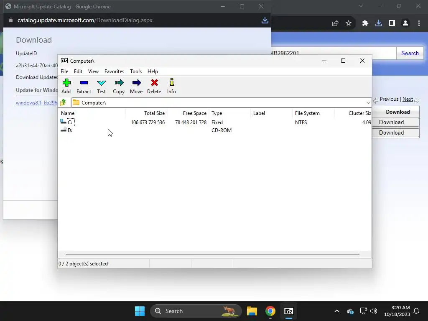The height and width of the screenshot is (321, 428).
Task: Expand the address bar path dropdown
Action: [368, 103]
